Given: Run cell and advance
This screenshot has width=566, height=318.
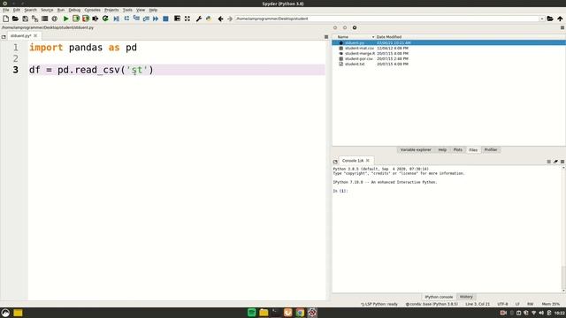Looking at the screenshot, I should (x=86, y=19).
